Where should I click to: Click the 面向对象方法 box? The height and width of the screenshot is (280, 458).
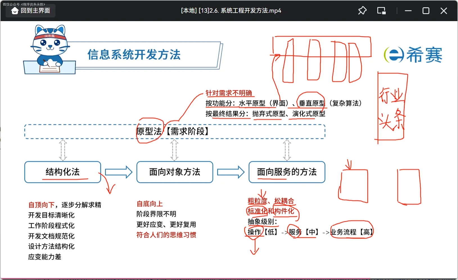(175, 172)
